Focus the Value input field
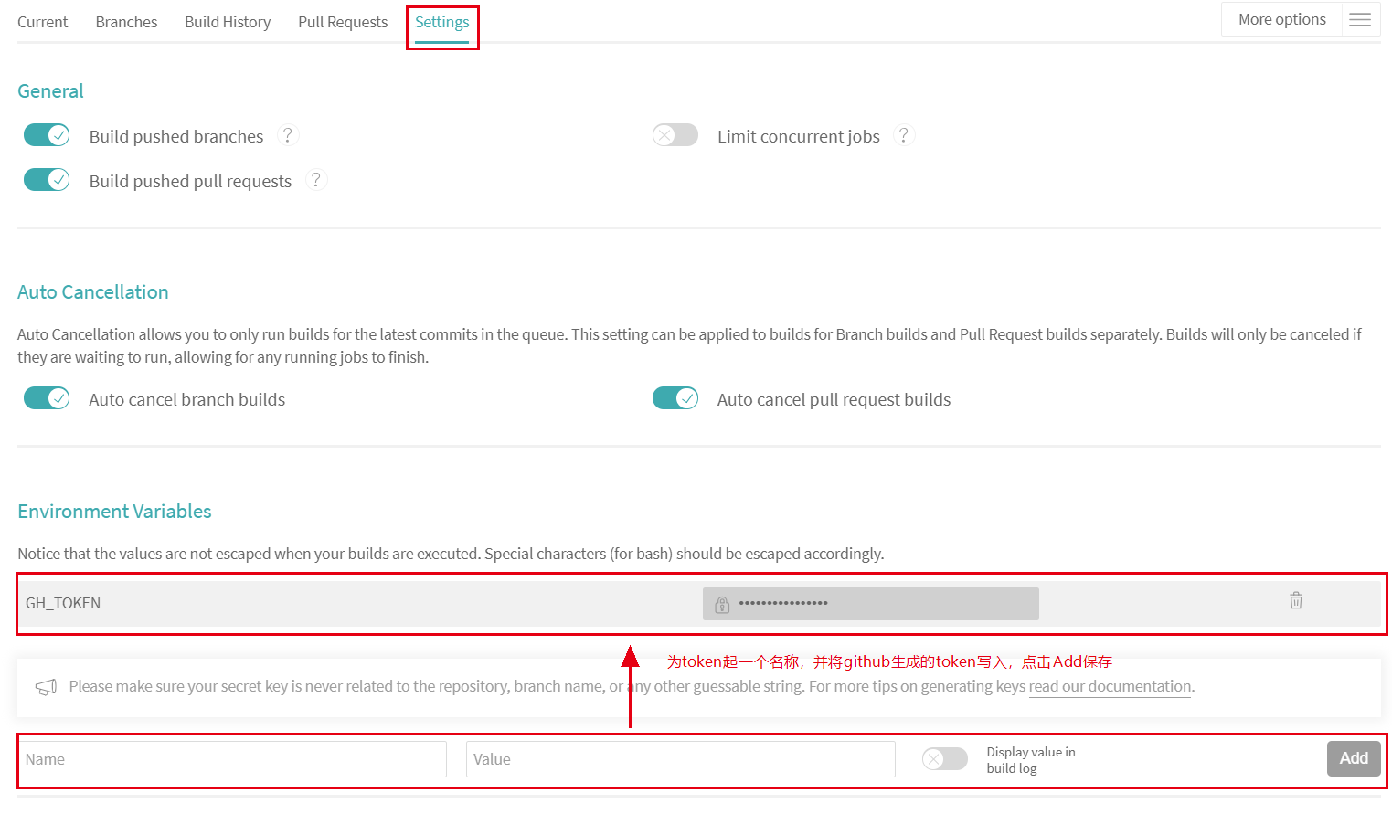The height and width of the screenshot is (814, 1392). click(681, 759)
